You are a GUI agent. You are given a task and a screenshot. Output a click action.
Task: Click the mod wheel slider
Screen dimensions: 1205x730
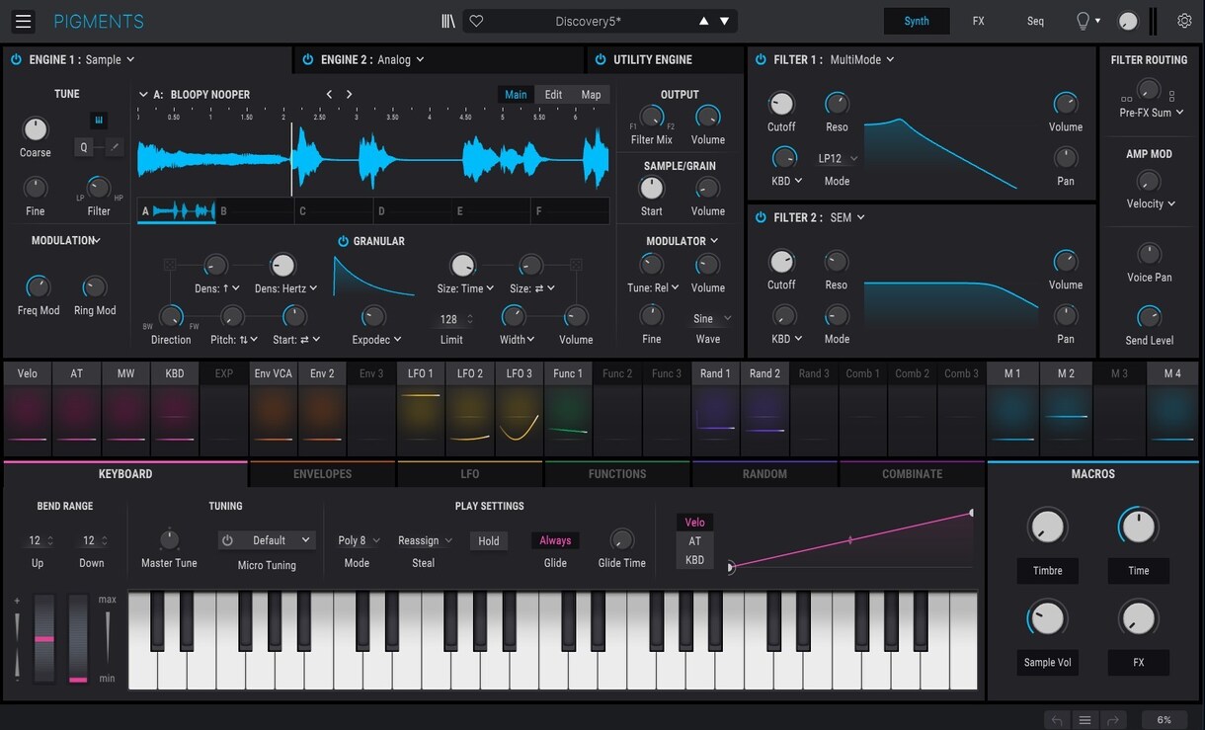pyautogui.click(x=78, y=638)
